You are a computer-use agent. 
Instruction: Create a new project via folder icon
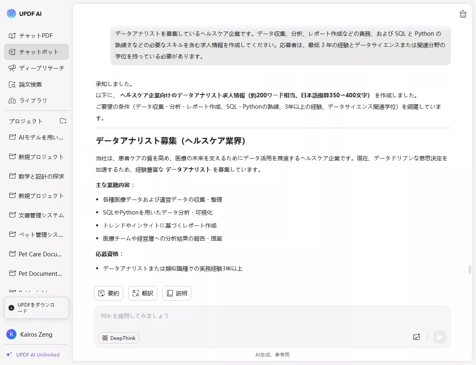pos(63,121)
